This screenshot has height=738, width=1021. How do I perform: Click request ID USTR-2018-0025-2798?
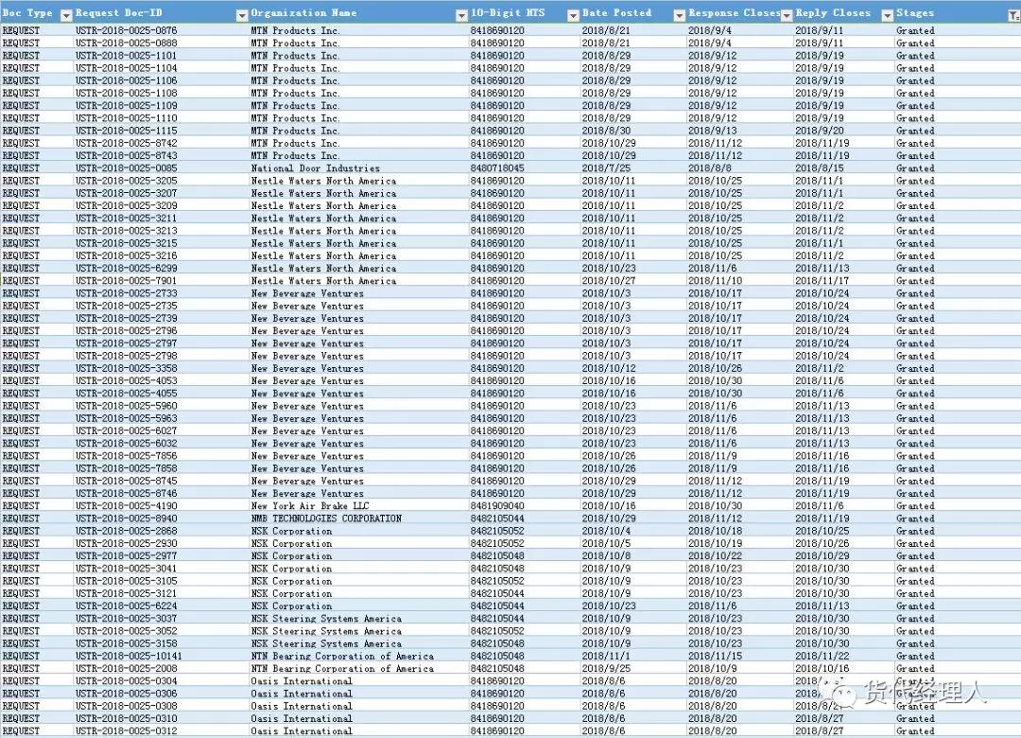[127, 356]
